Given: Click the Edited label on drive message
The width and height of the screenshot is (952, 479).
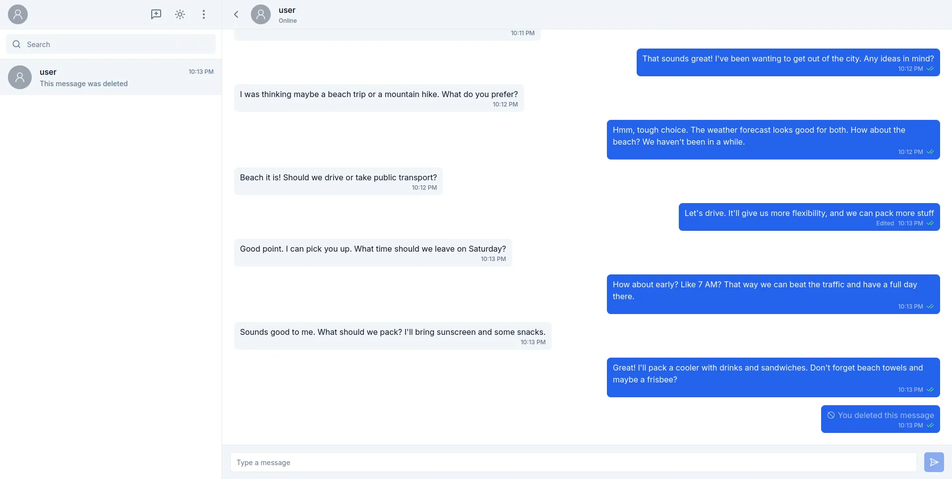Looking at the screenshot, I should coord(885,223).
